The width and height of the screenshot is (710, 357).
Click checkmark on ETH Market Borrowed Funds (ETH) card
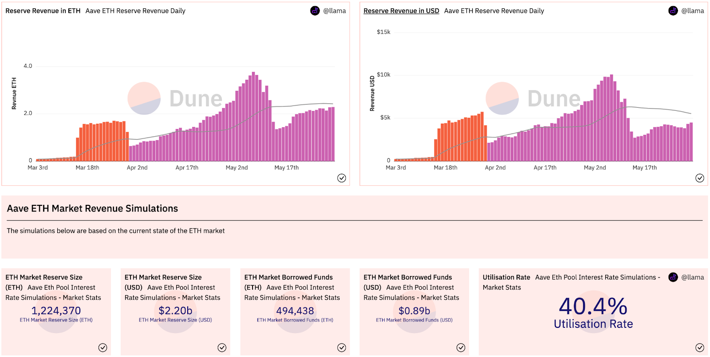pos(342,348)
